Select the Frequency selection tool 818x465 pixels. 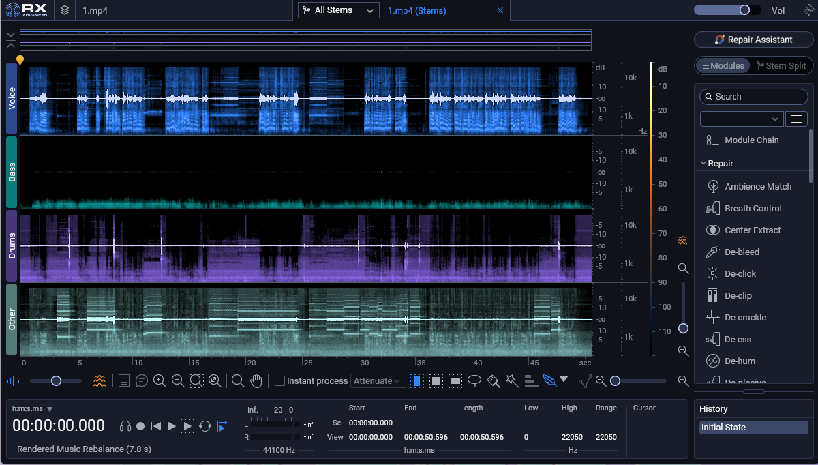[455, 380]
